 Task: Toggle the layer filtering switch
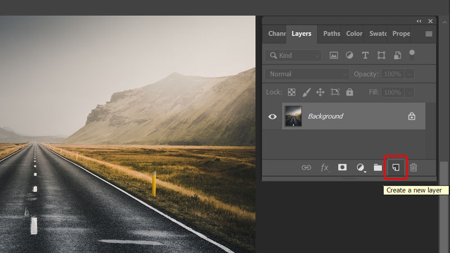412,55
